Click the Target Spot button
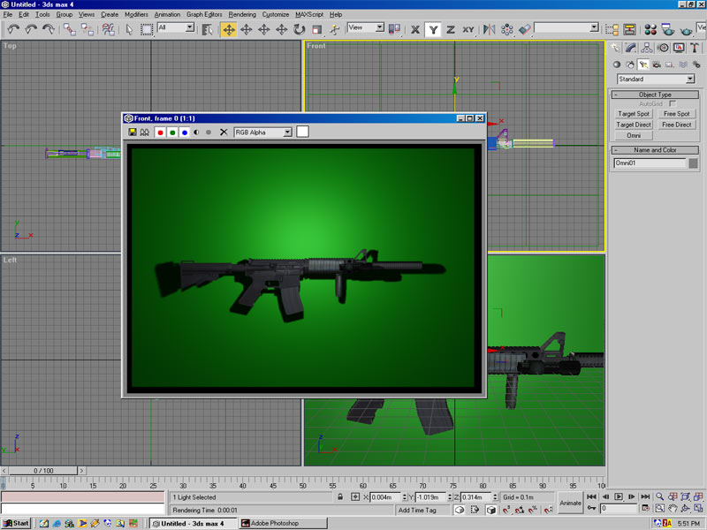This screenshot has height=530, width=707. [x=633, y=114]
